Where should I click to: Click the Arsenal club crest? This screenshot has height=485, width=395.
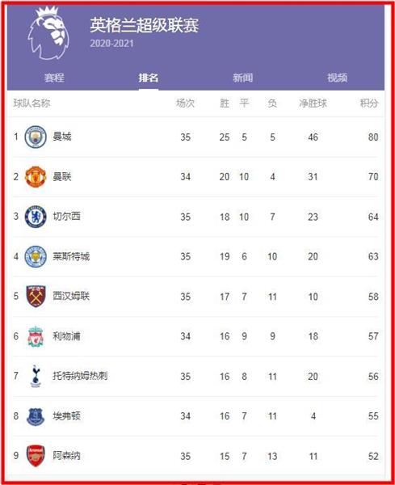tap(36, 456)
